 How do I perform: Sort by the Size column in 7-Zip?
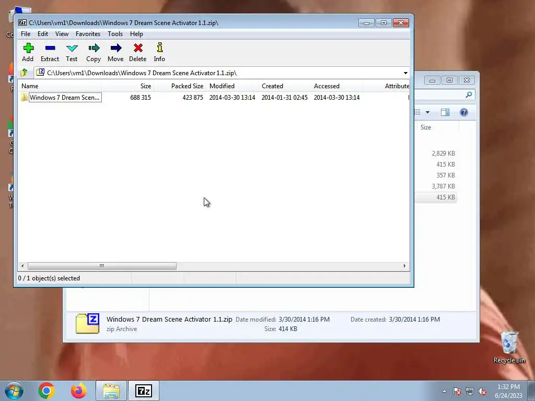coord(127,86)
